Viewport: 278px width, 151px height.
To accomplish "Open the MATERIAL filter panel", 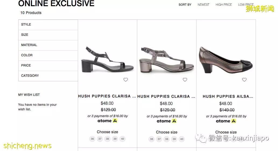I will (x=48, y=45).
